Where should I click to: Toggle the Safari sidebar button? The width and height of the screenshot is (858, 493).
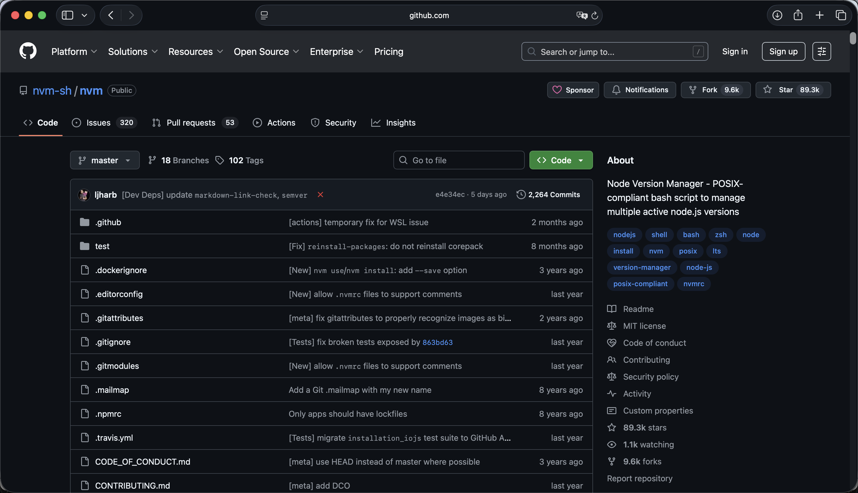click(68, 15)
